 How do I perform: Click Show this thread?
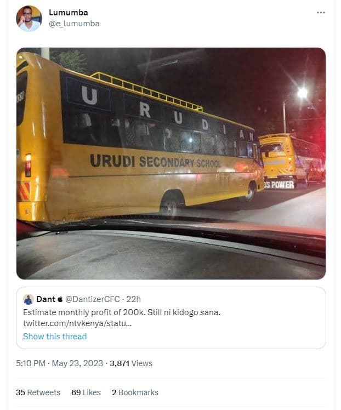point(55,336)
